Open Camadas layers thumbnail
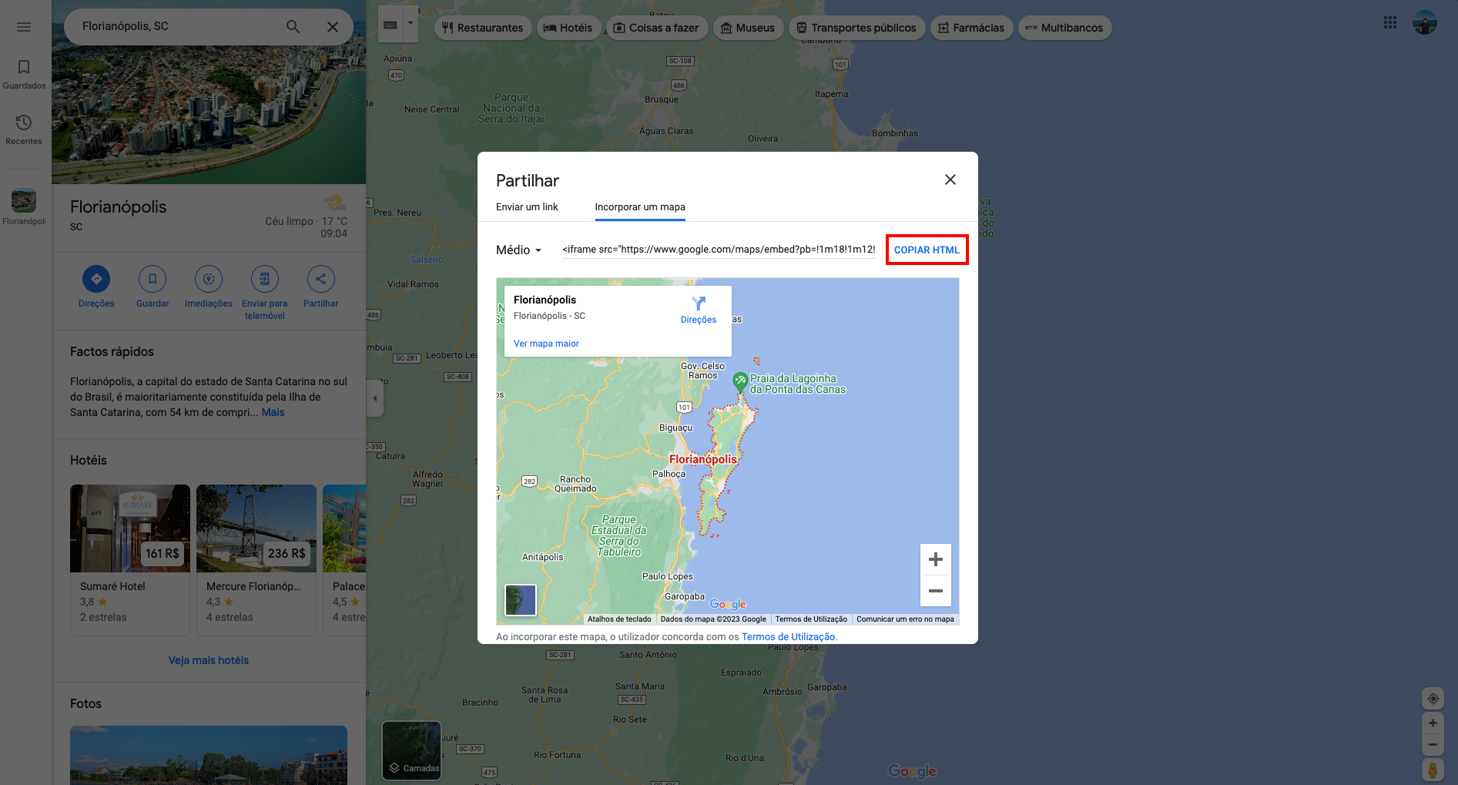The height and width of the screenshot is (785, 1458). click(x=412, y=750)
